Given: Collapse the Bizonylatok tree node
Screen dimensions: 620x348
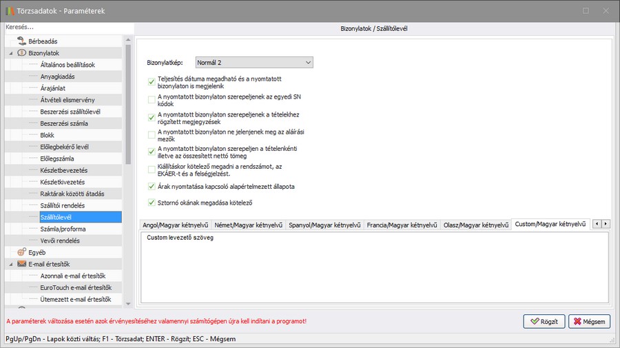Looking at the screenshot, I should (x=11, y=53).
